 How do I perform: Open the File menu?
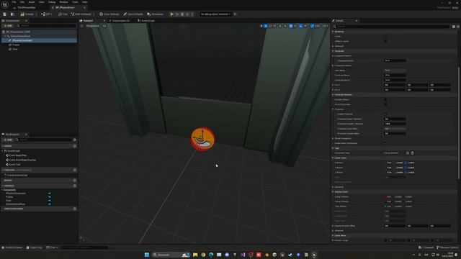pos(14,2)
